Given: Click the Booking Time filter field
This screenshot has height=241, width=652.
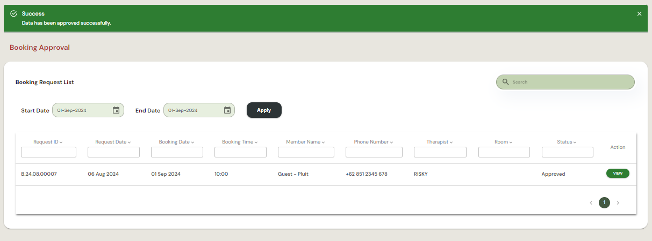Looking at the screenshot, I should (240, 152).
